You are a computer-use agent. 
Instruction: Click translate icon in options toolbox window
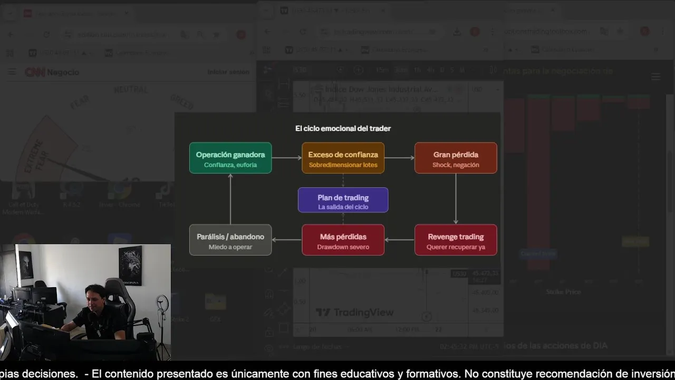click(x=604, y=32)
